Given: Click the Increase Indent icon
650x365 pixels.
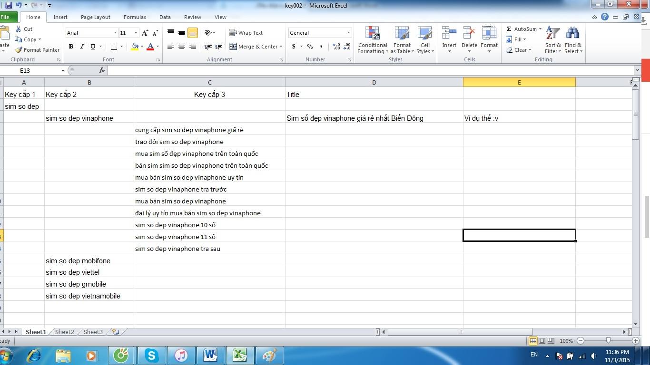Looking at the screenshot, I should pyautogui.click(x=219, y=47).
